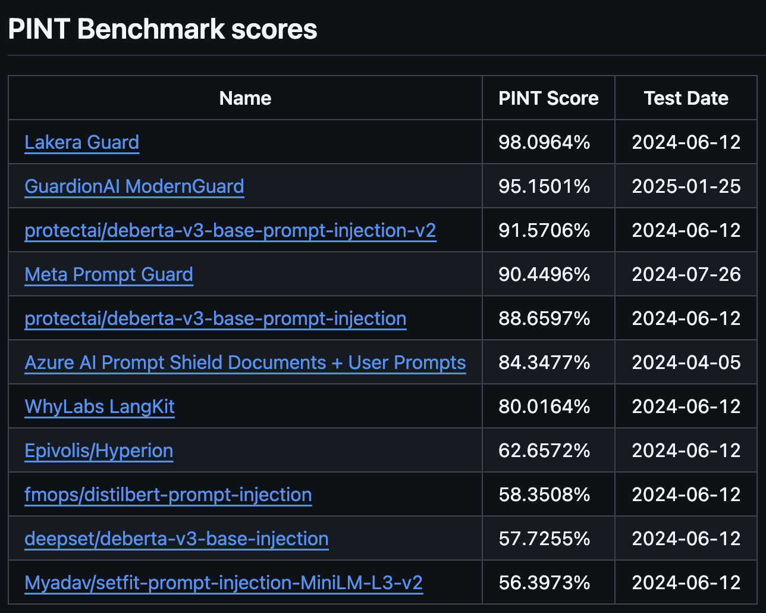Click the Test Date column header
766x613 pixels.
click(686, 98)
